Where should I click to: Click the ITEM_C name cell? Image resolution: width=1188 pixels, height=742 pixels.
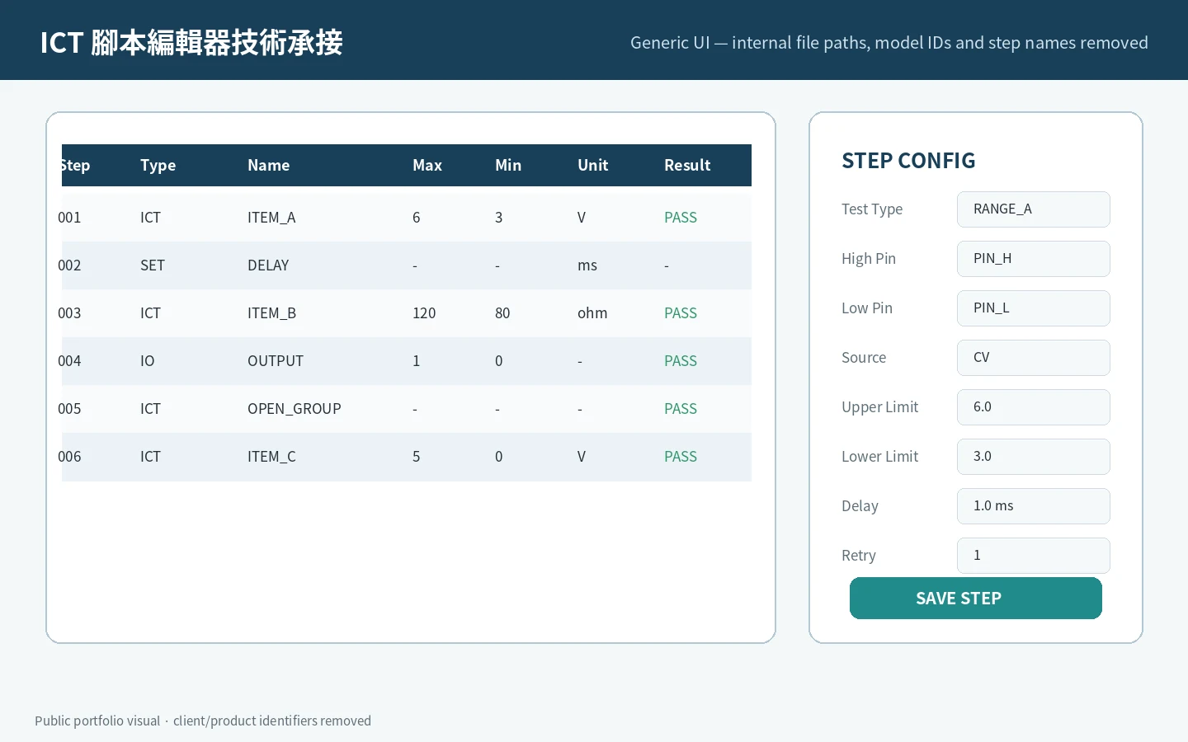[271, 457]
